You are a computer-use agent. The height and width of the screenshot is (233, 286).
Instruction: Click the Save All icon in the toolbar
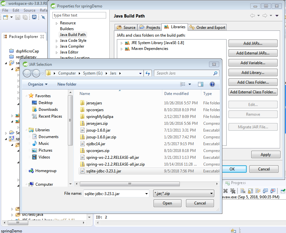coord(25,17)
